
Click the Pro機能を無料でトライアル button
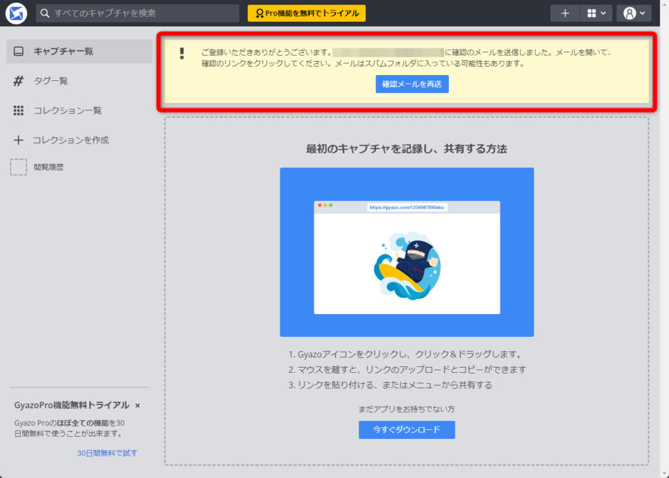tap(306, 12)
